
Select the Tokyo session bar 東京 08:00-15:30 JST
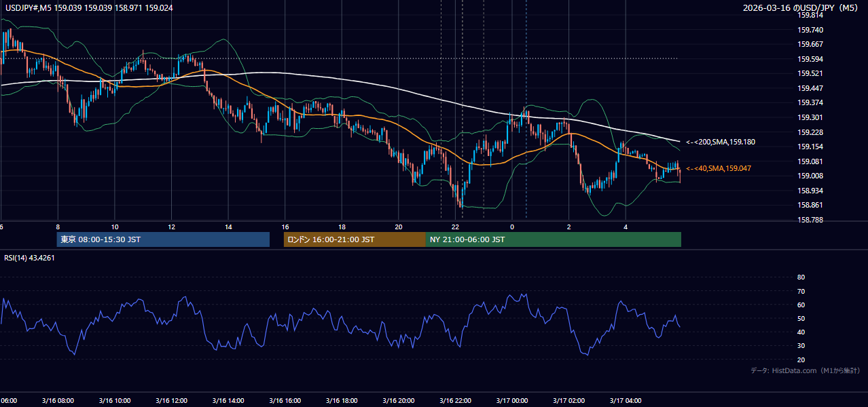click(163, 239)
